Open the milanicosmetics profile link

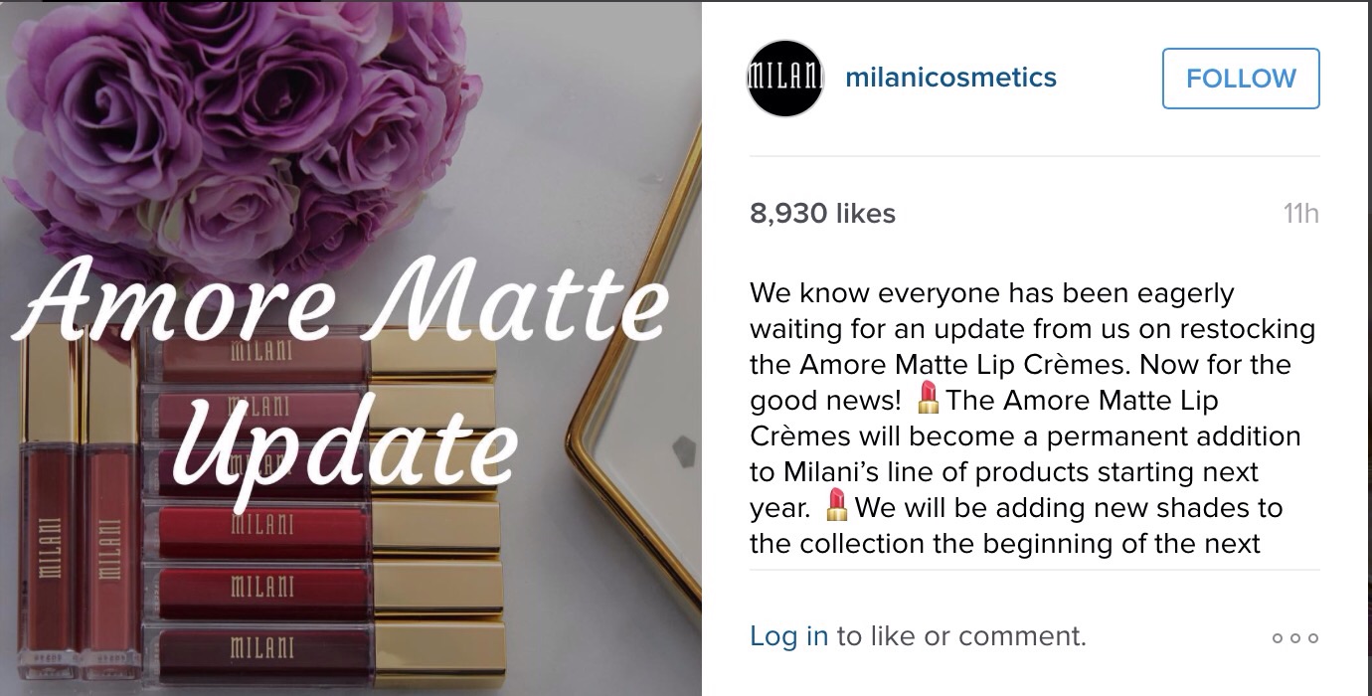950,78
